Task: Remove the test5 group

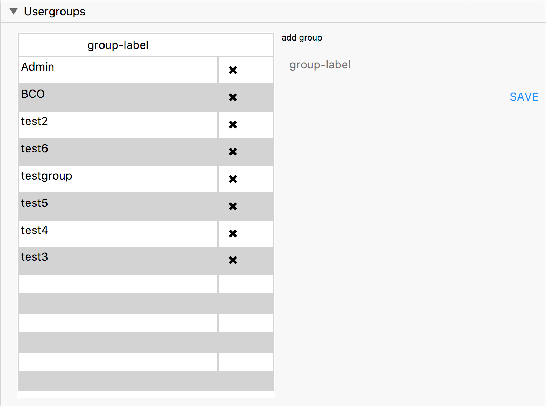Action: 232,206
